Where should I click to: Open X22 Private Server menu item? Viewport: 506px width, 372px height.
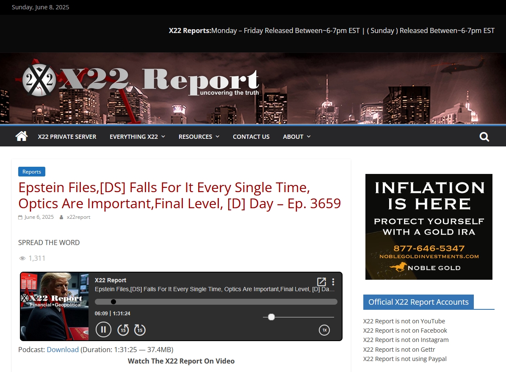67,137
